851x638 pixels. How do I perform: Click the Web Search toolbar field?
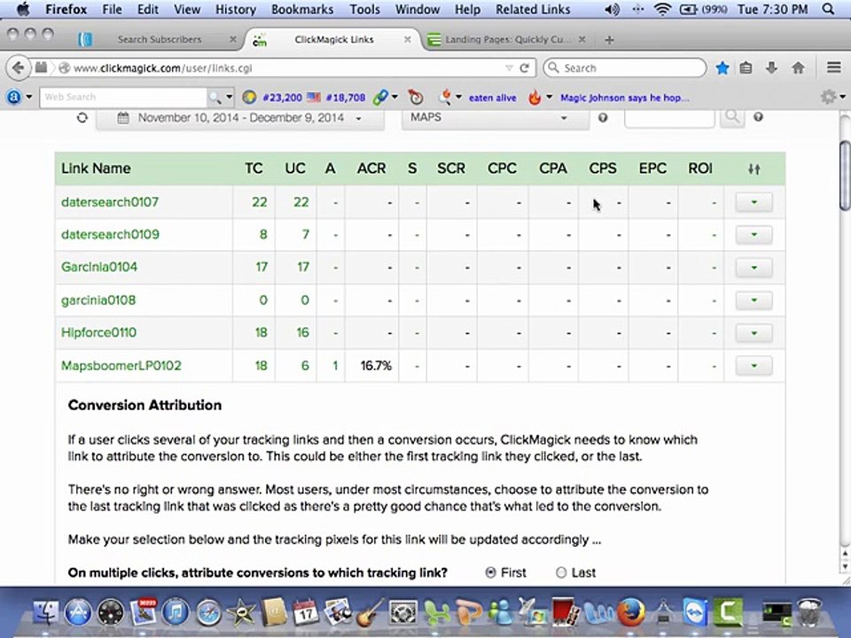(x=124, y=97)
